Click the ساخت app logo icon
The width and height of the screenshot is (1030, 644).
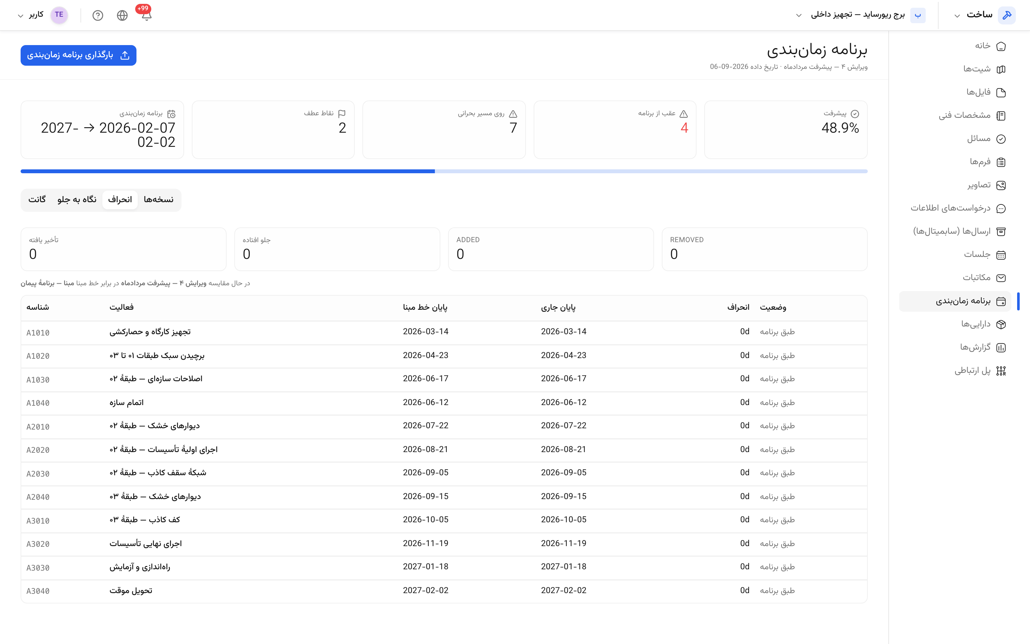(1007, 15)
